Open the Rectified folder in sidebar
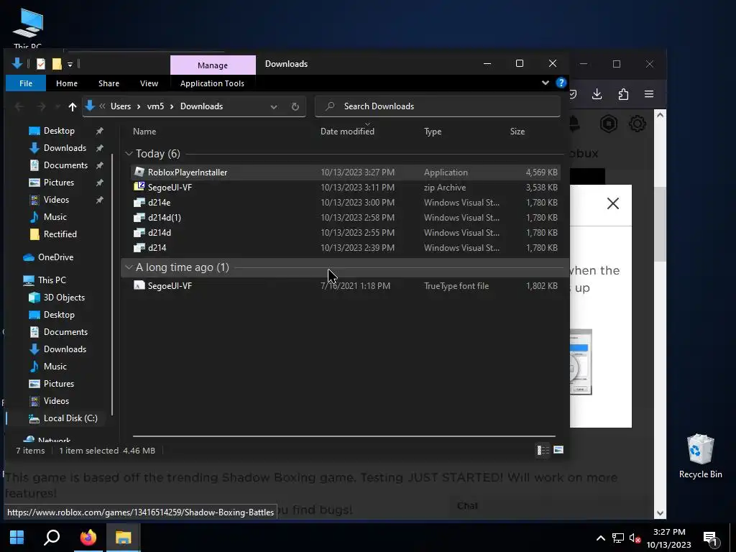Image resolution: width=736 pixels, height=552 pixels. click(60, 234)
